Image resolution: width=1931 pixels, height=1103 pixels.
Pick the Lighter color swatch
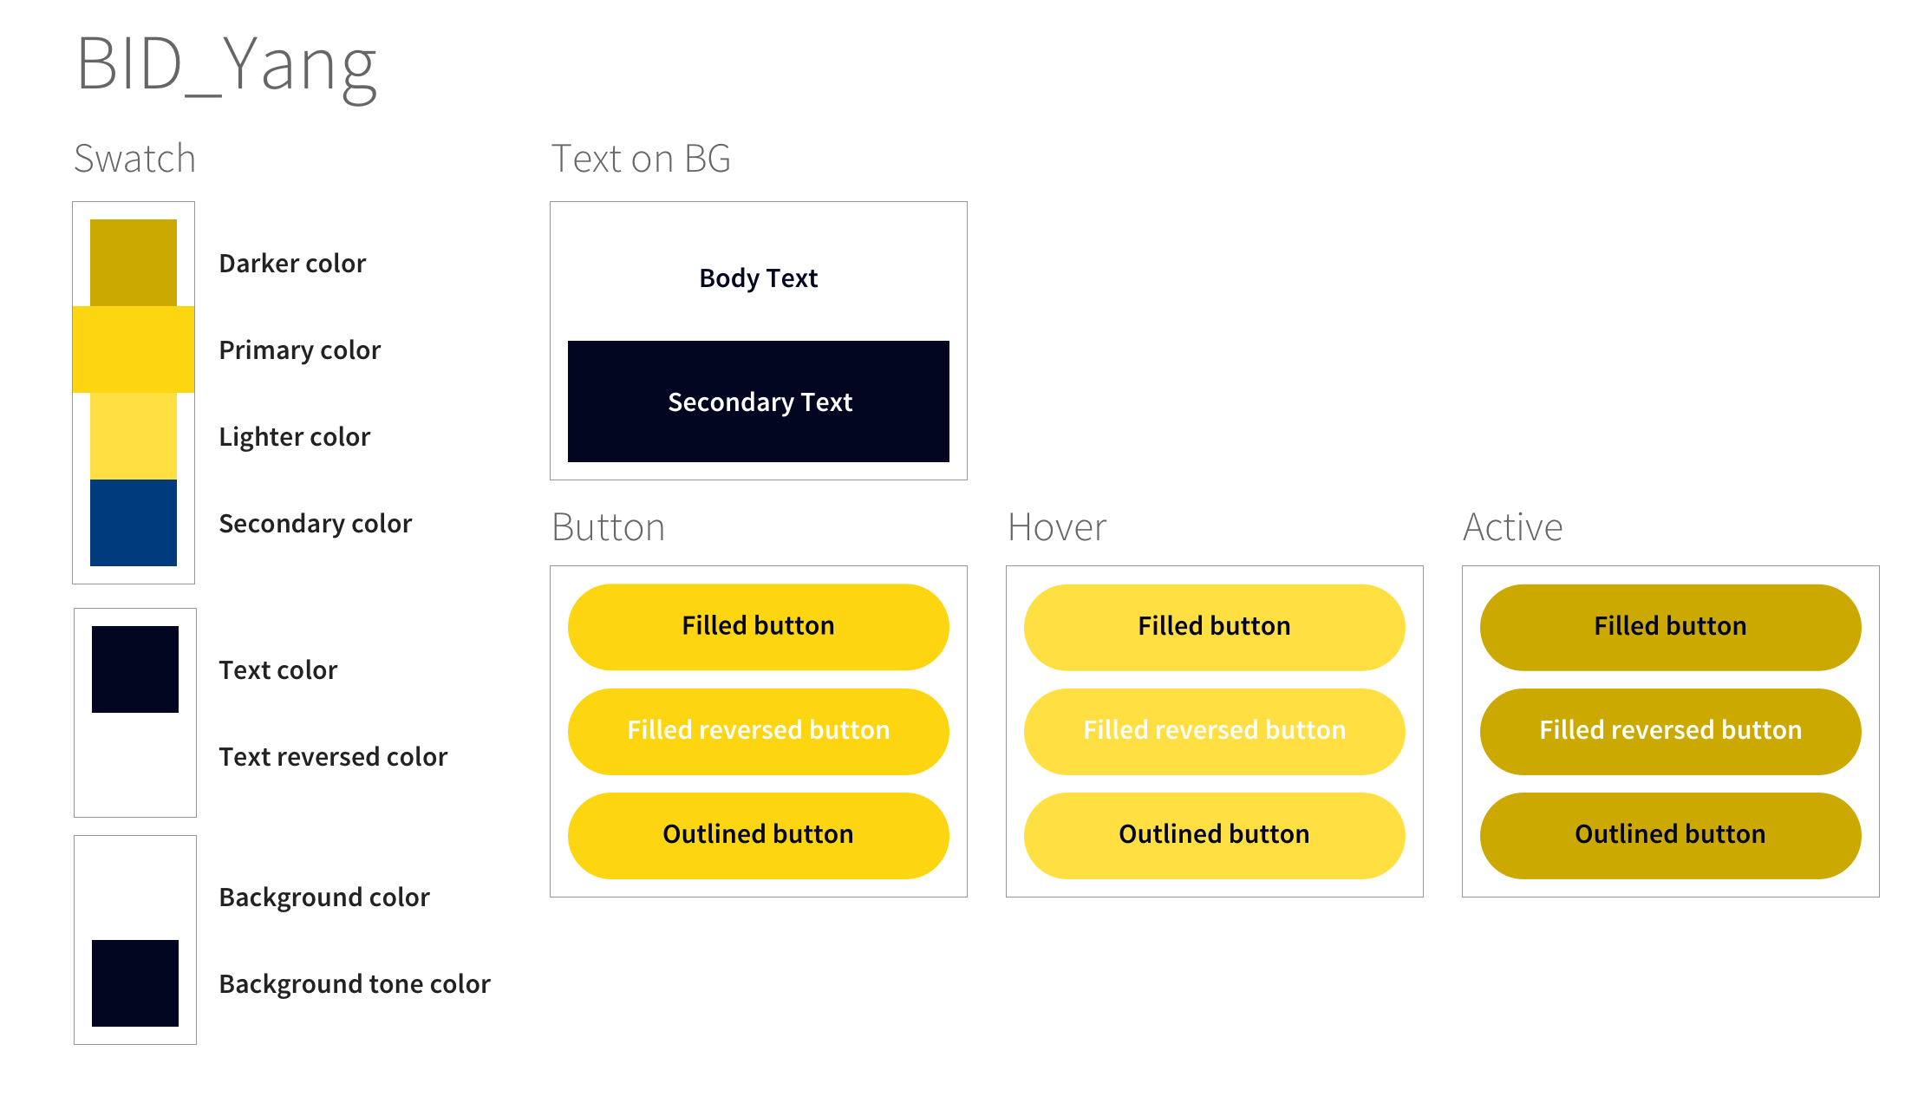(134, 436)
